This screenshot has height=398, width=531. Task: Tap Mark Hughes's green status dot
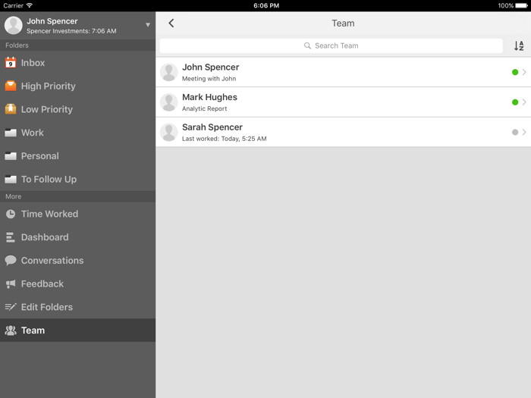tap(515, 102)
